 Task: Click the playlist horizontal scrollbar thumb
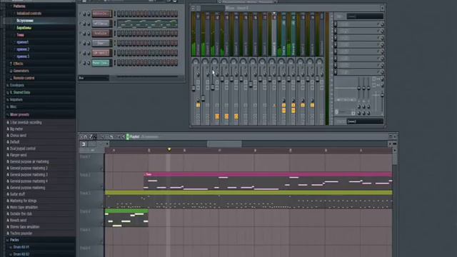(224, 144)
